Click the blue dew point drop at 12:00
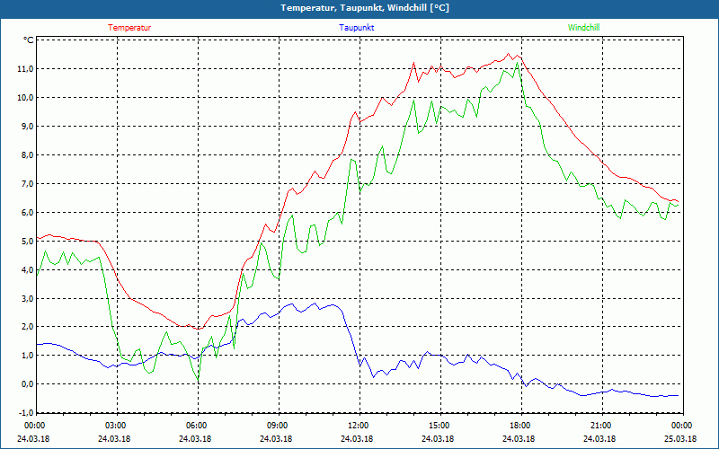The height and width of the screenshot is (449, 719). (x=359, y=365)
